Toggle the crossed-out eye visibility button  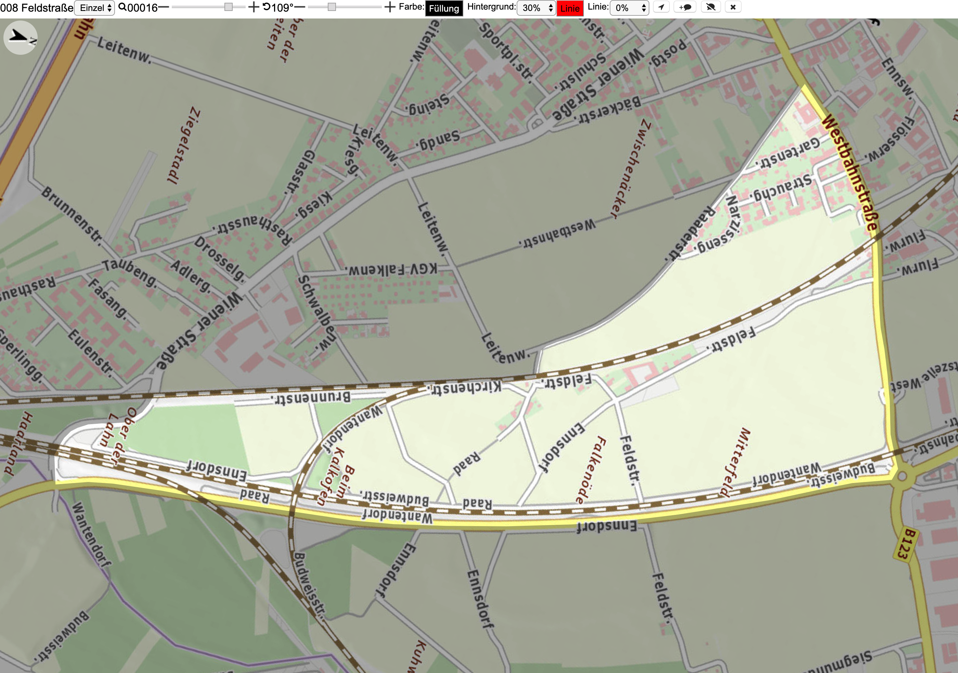coord(711,7)
